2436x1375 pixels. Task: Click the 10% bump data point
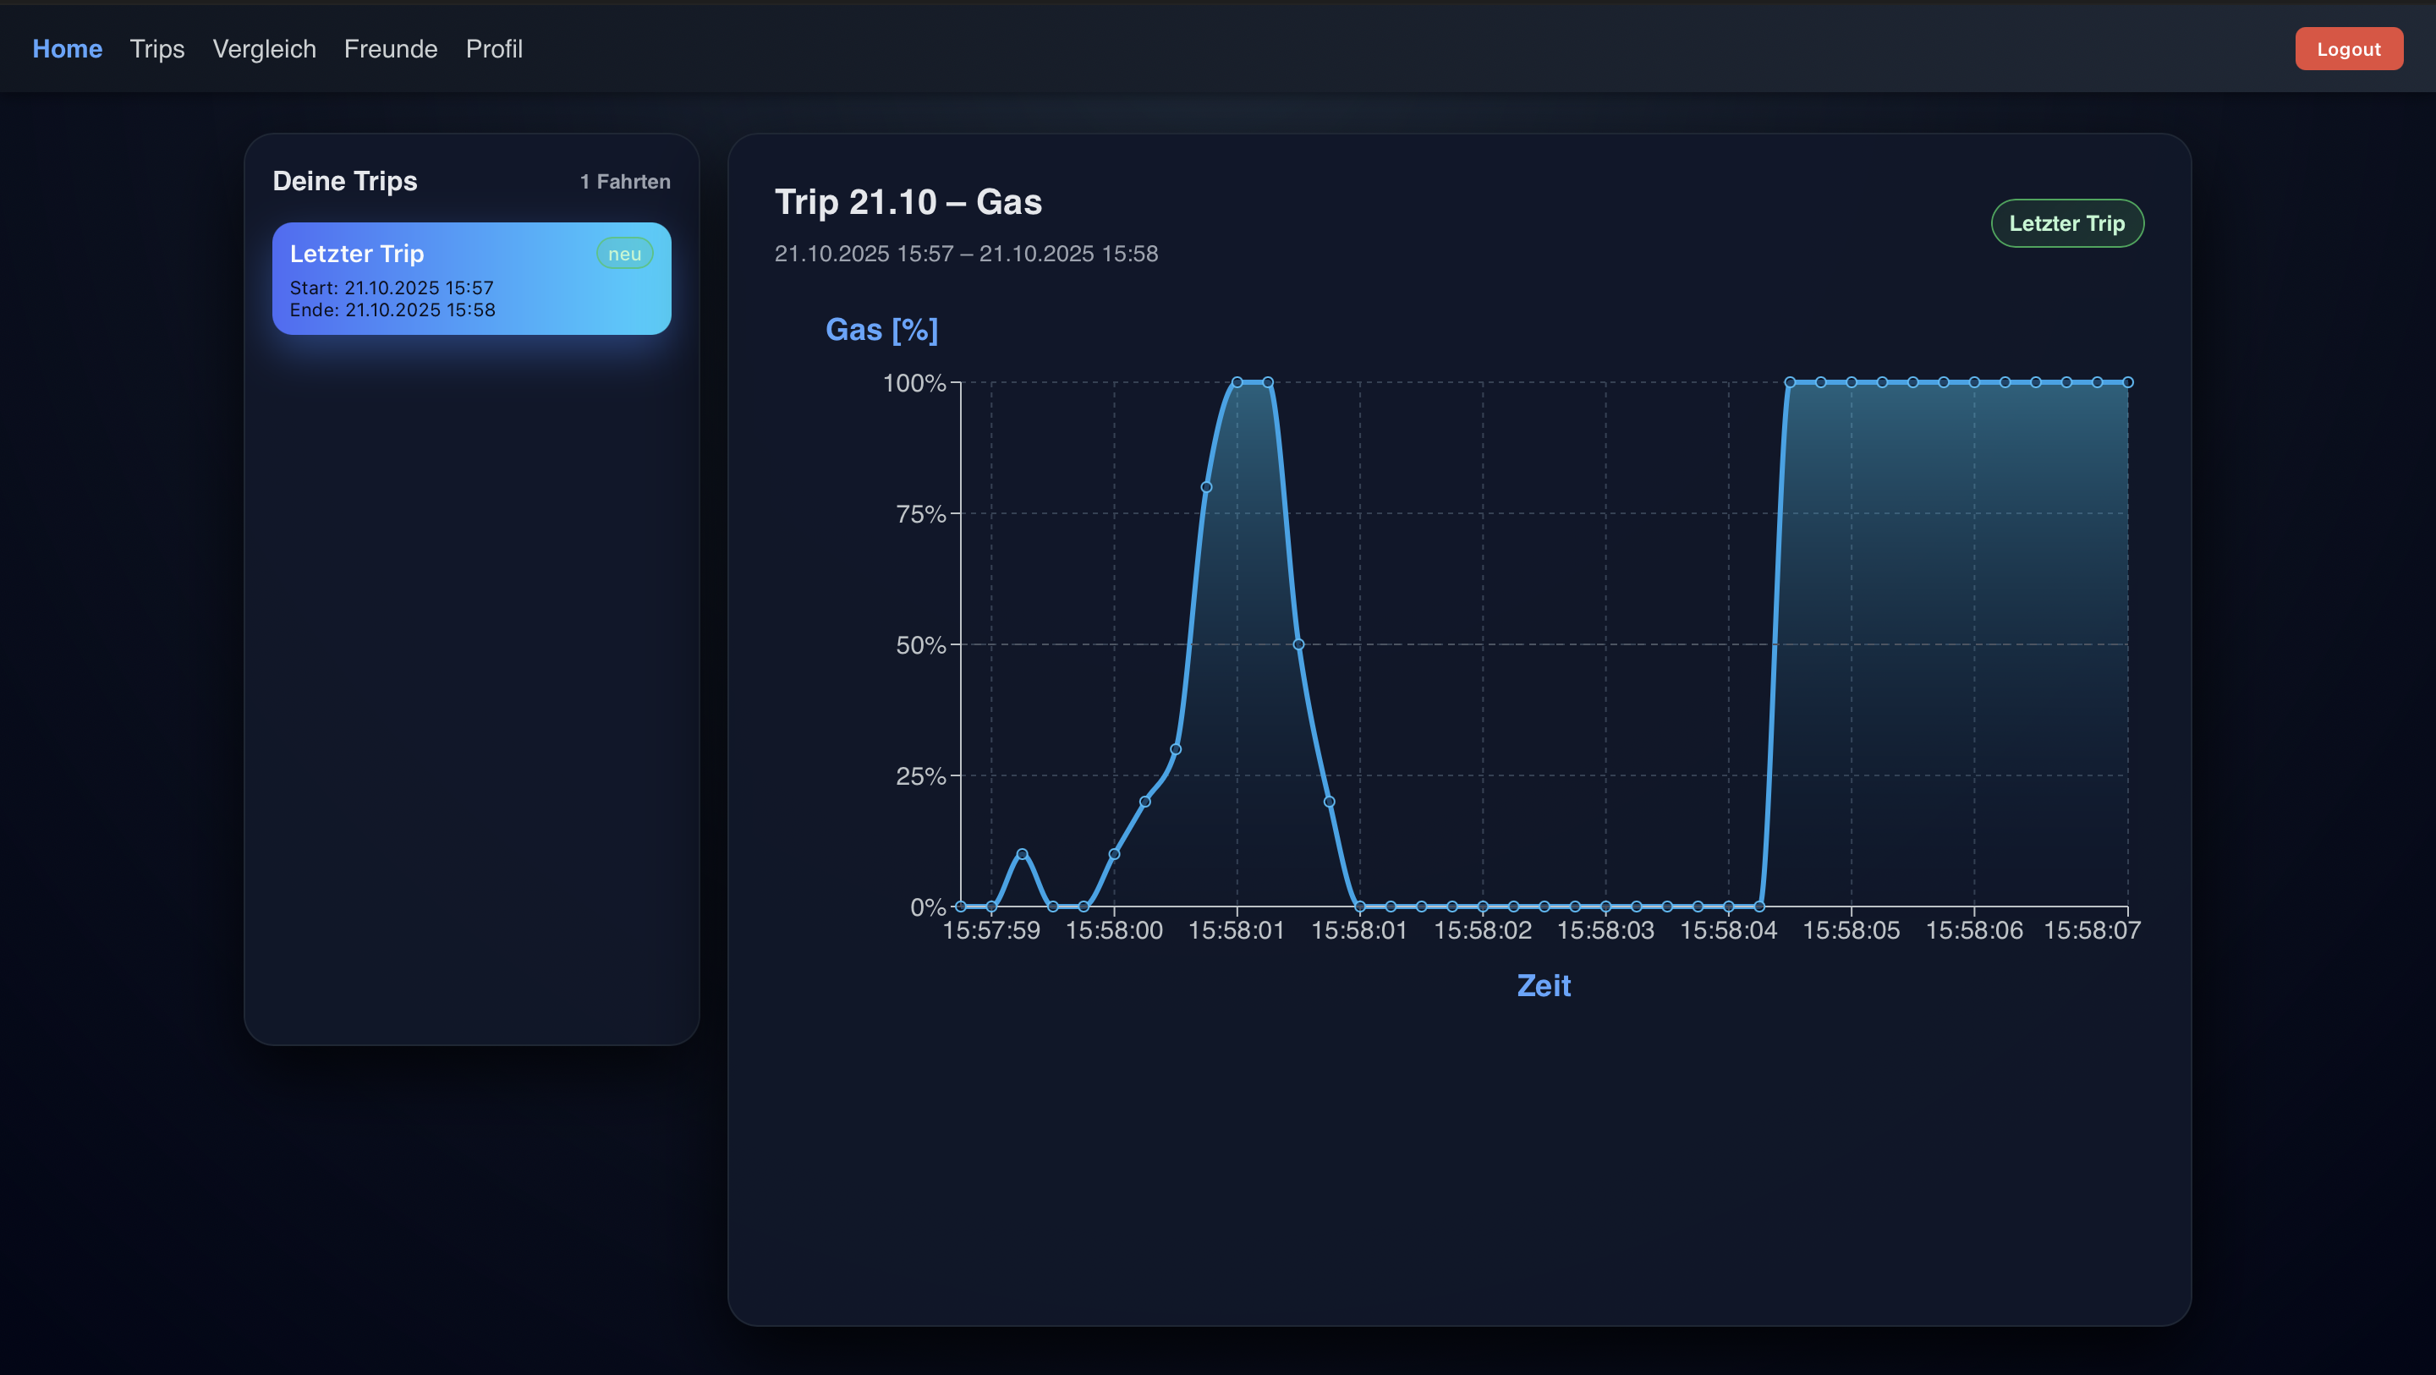(x=1021, y=854)
